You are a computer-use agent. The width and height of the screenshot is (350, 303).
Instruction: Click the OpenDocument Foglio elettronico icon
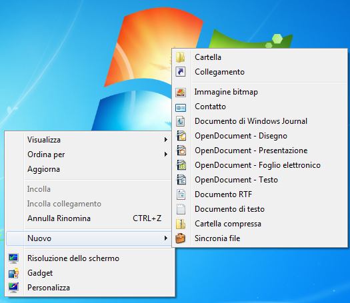pyautogui.click(x=181, y=165)
